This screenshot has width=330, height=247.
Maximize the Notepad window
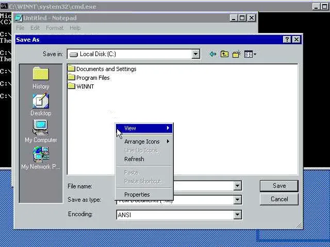tap(242, 18)
